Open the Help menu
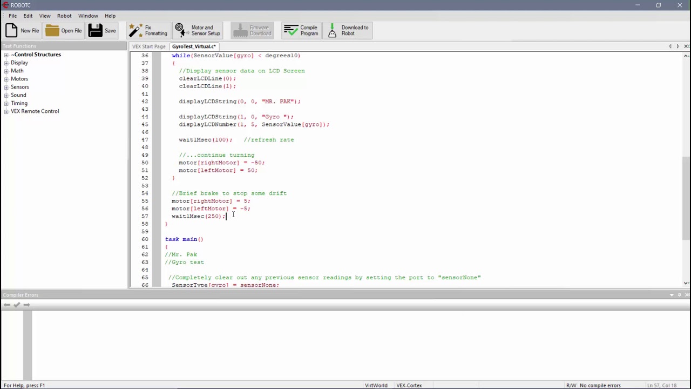The height and width of the screenshot is (389, 691). tap(110, 16)
